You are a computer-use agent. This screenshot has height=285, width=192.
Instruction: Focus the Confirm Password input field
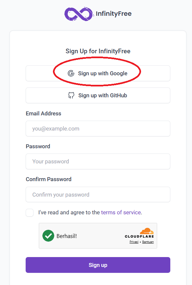tap(98, 195)
